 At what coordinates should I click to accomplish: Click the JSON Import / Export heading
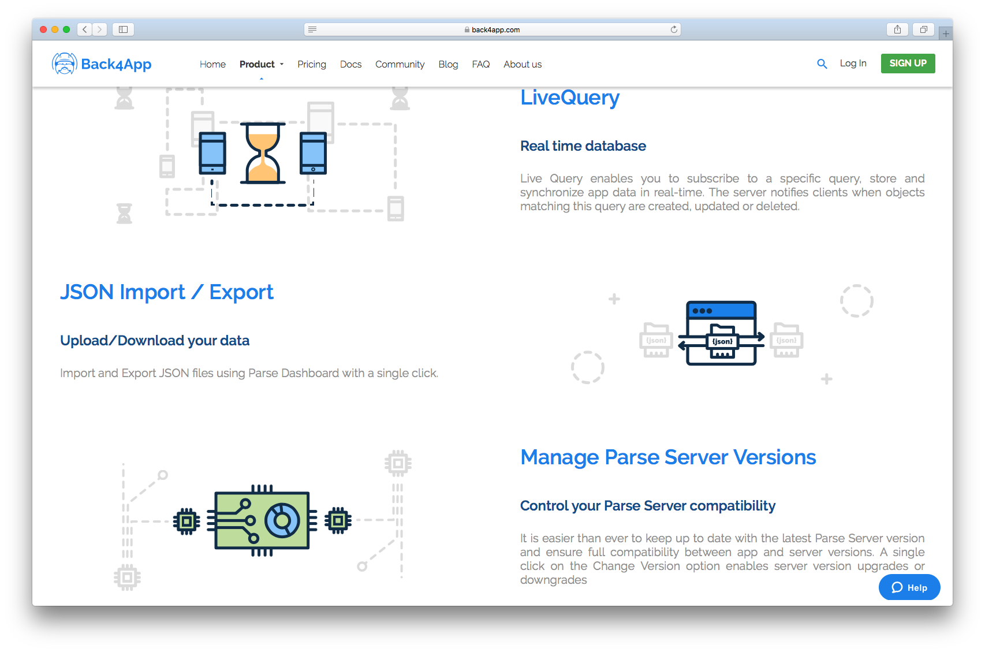point(167,292)
